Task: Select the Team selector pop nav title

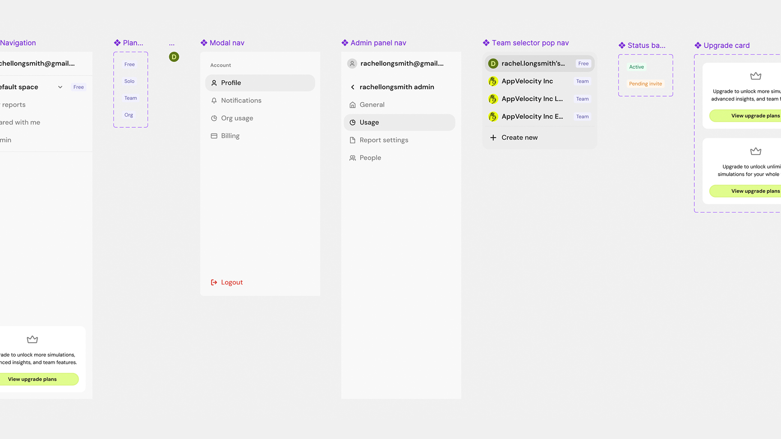Action: coord(530,43)
